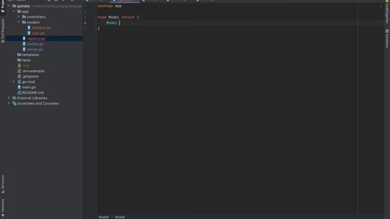Click the .gitignore file icon
The image size is (390, 219).
point(19,77)
